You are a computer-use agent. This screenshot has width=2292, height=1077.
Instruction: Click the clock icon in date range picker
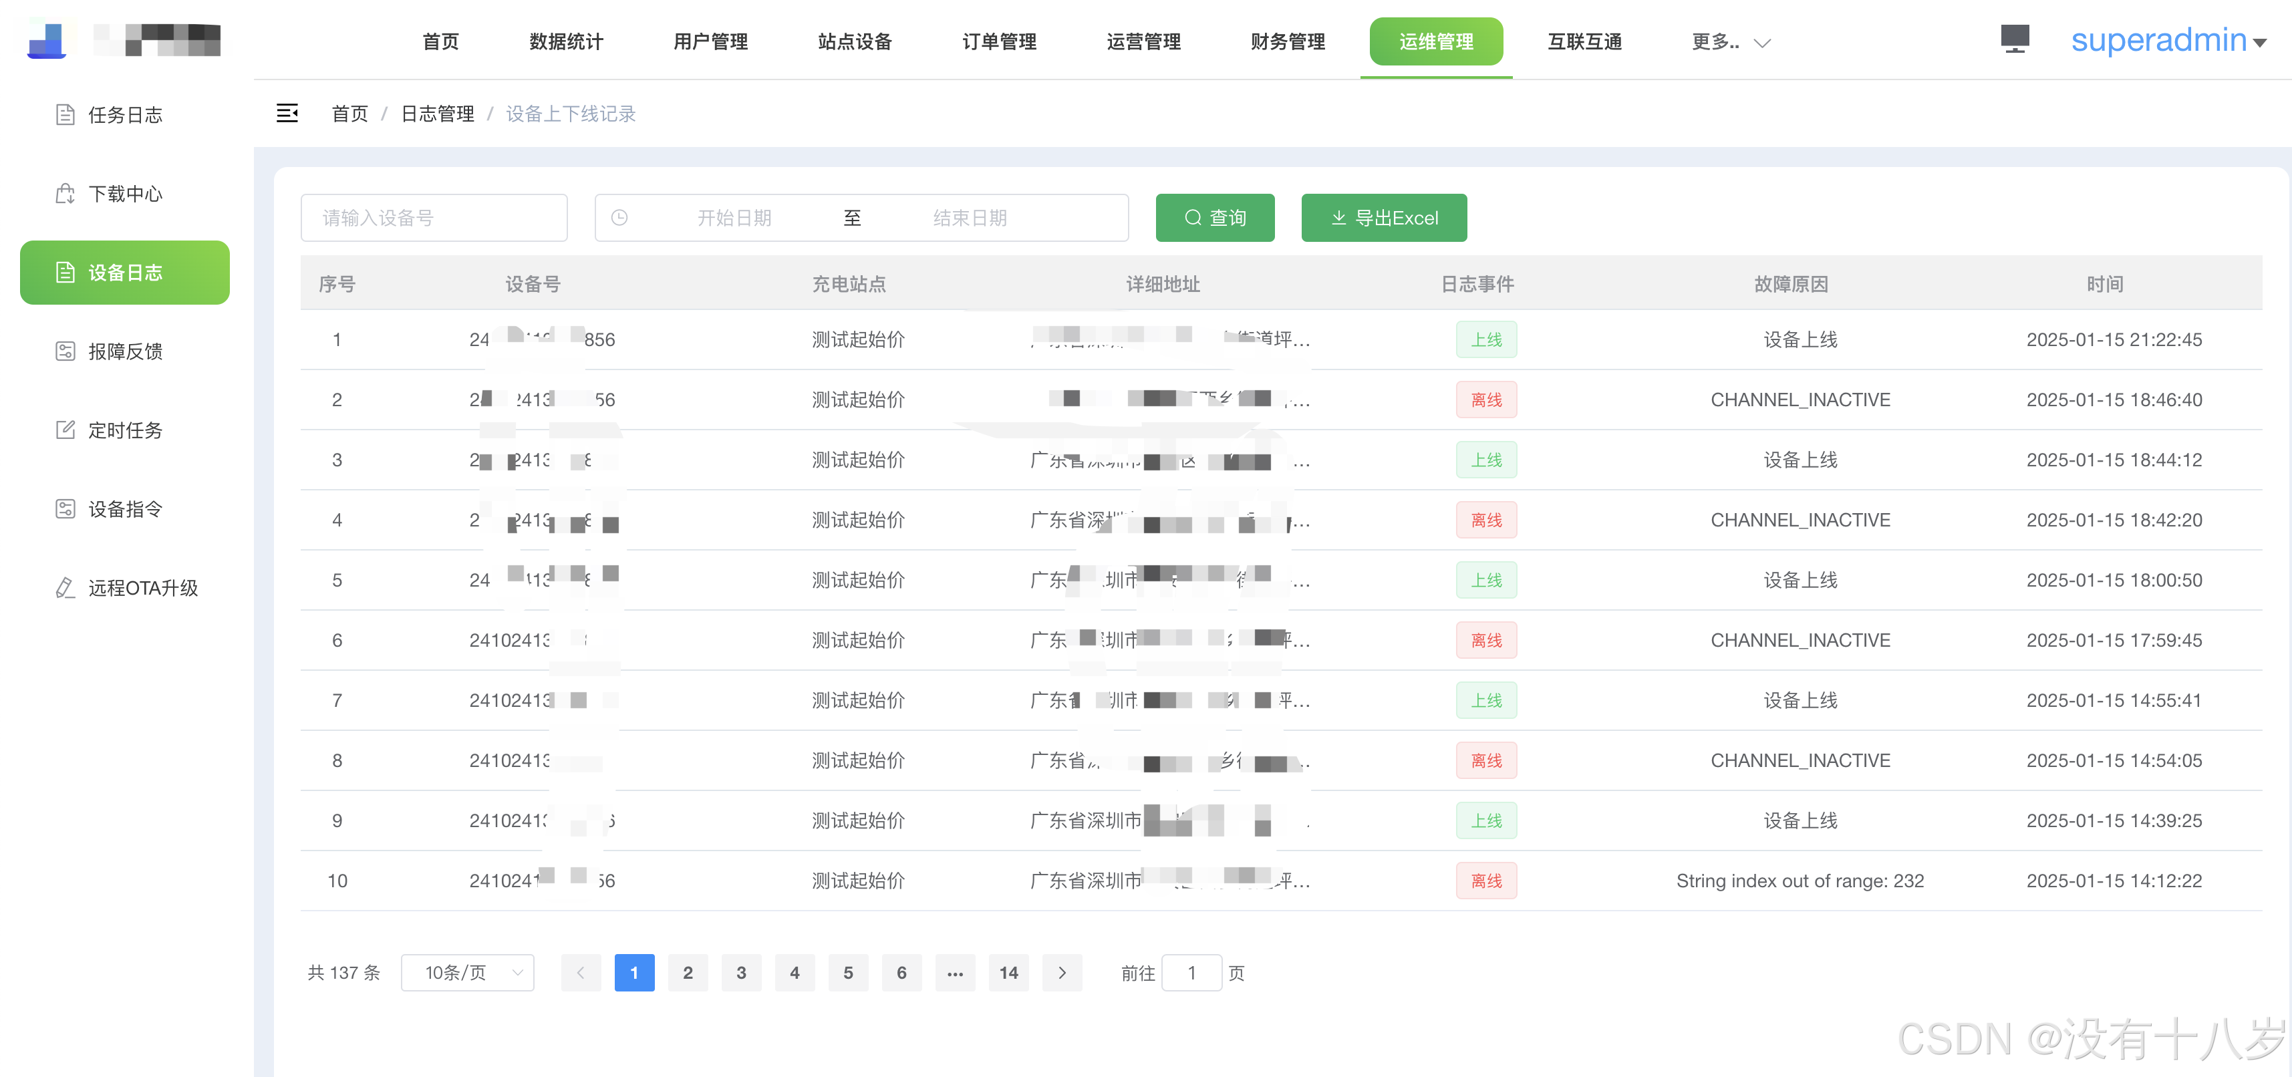[x=619, y=218]
